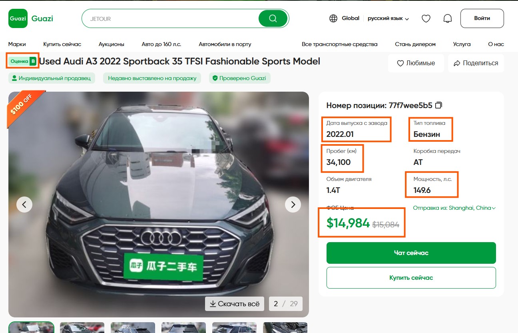This screenshot has width=518, height=333.
Task: Click the production date value 2022.01
Action: pos(340,134)
